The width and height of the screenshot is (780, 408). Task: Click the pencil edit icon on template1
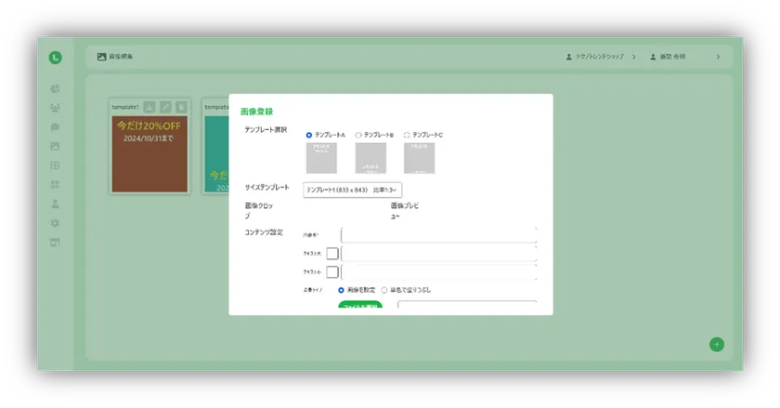click(165, 107)
